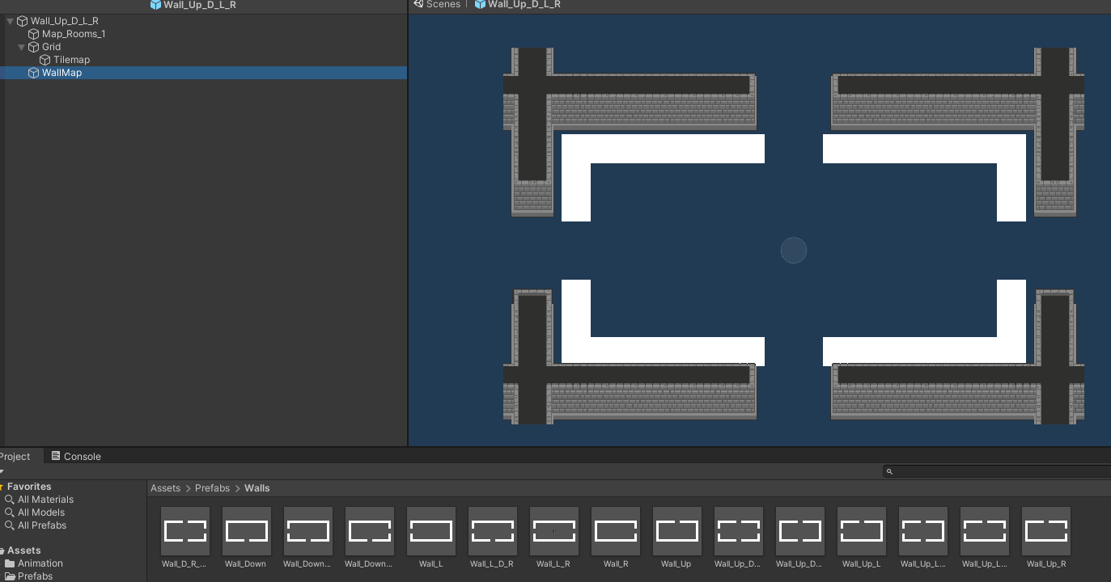Viewport: 1111px width, 582px height.
Task: Click the magnifier icon in the project search bar
Action: [x=889, y=471]
